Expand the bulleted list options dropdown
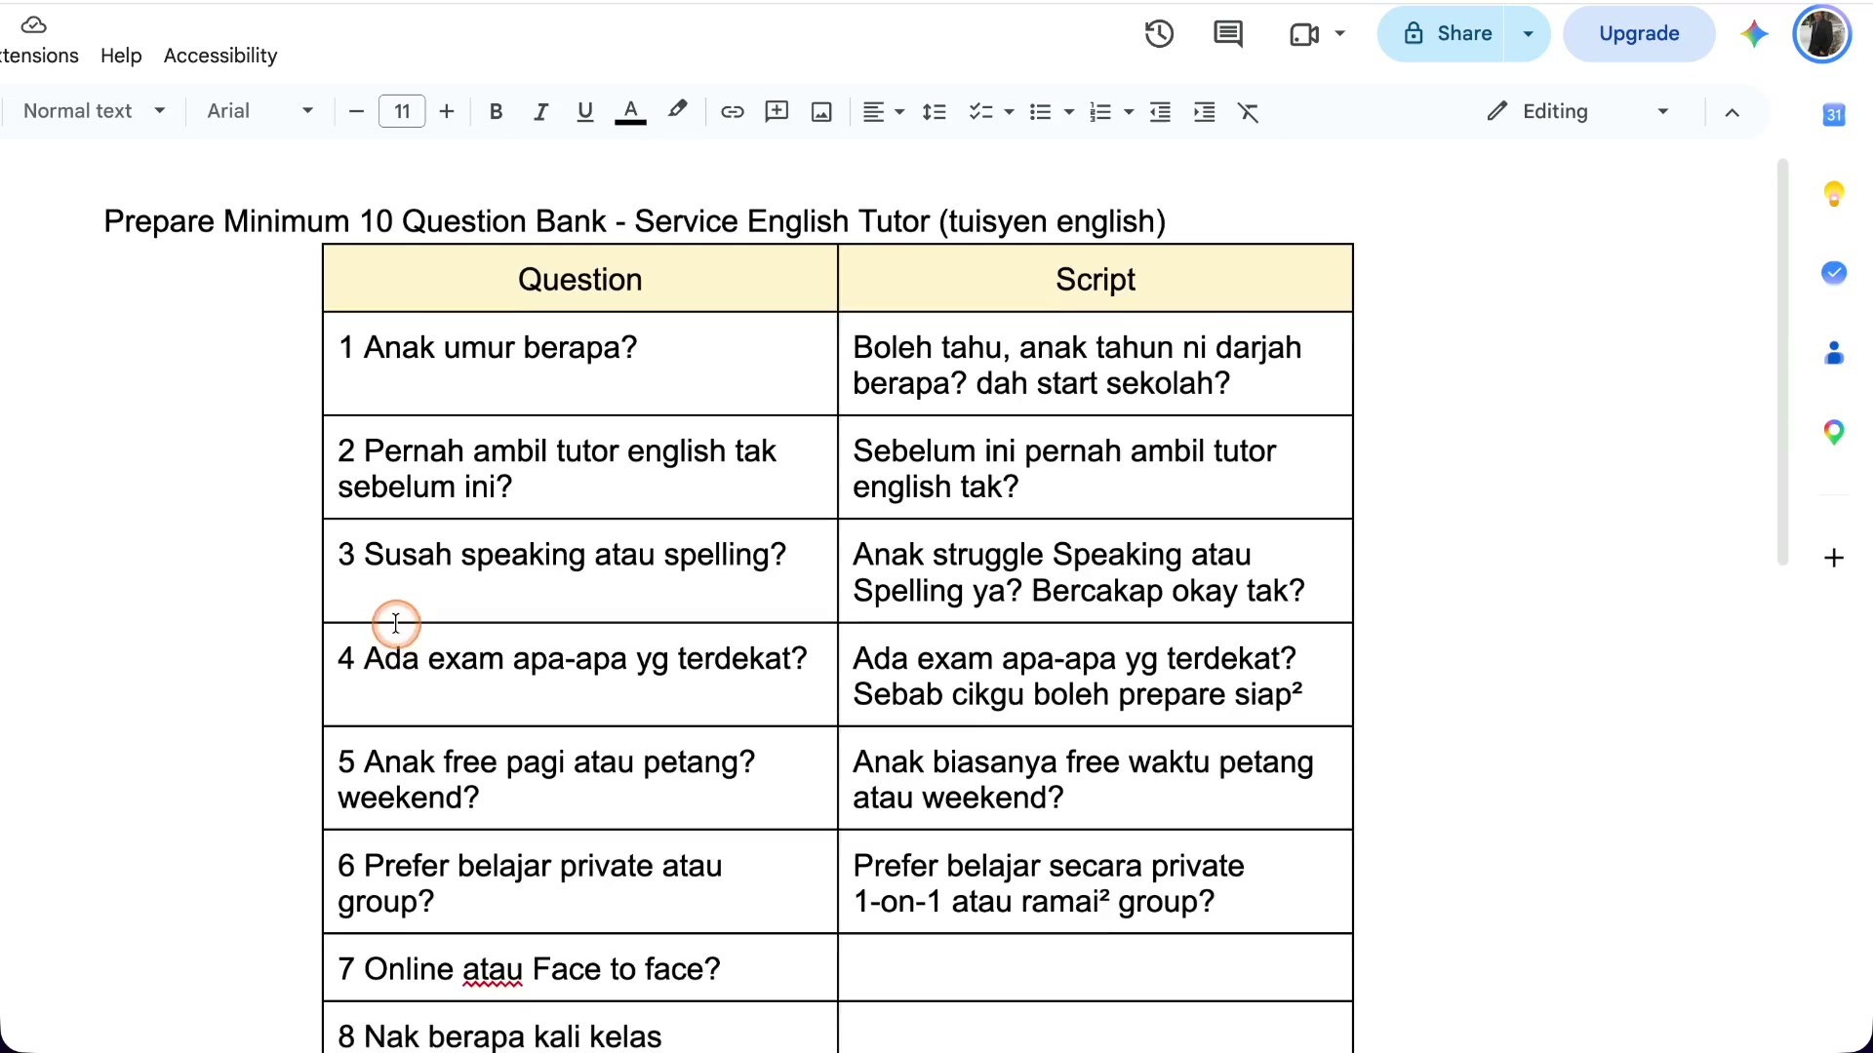The width and height of the screenshot is (1873, 1053). click(x=1069, y=112)
